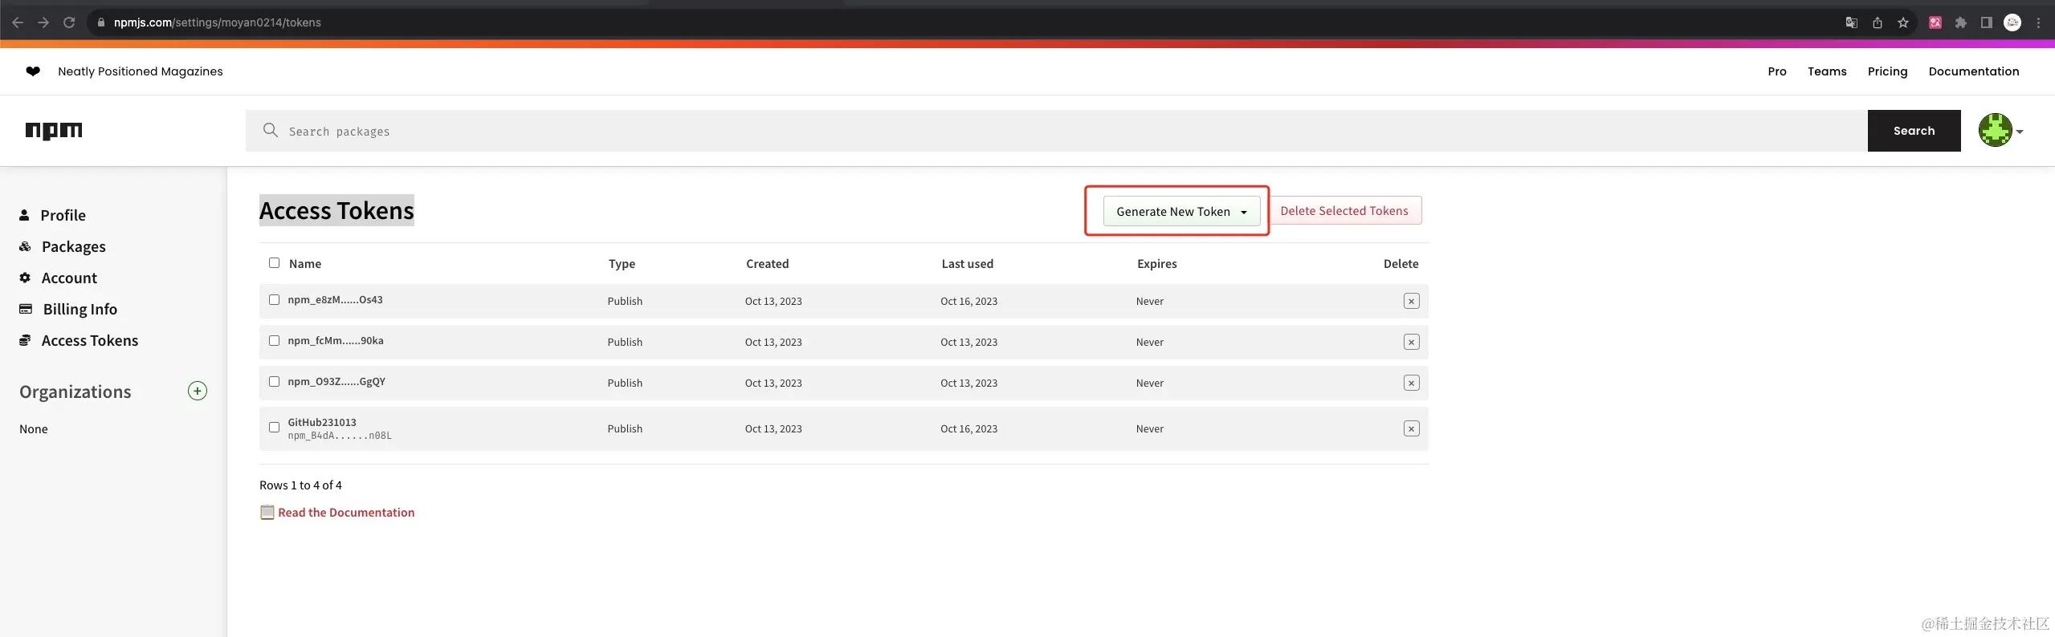The height and width of the screenshot is (637, 2055).
Task: Click the token name GitHub231013
Action: 322,422
